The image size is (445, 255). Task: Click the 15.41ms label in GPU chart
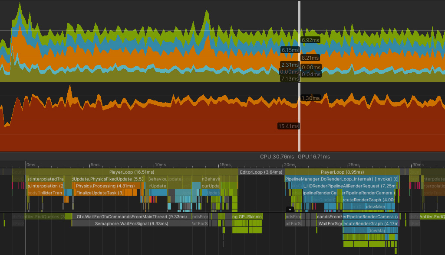(x=289, y=126)
